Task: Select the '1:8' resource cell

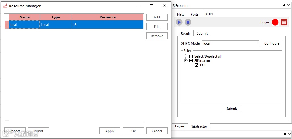Action: pos(107,25)
